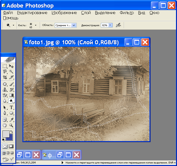Close the minimized ф.. document window
177x166 pixels.
tap(76, 155)
